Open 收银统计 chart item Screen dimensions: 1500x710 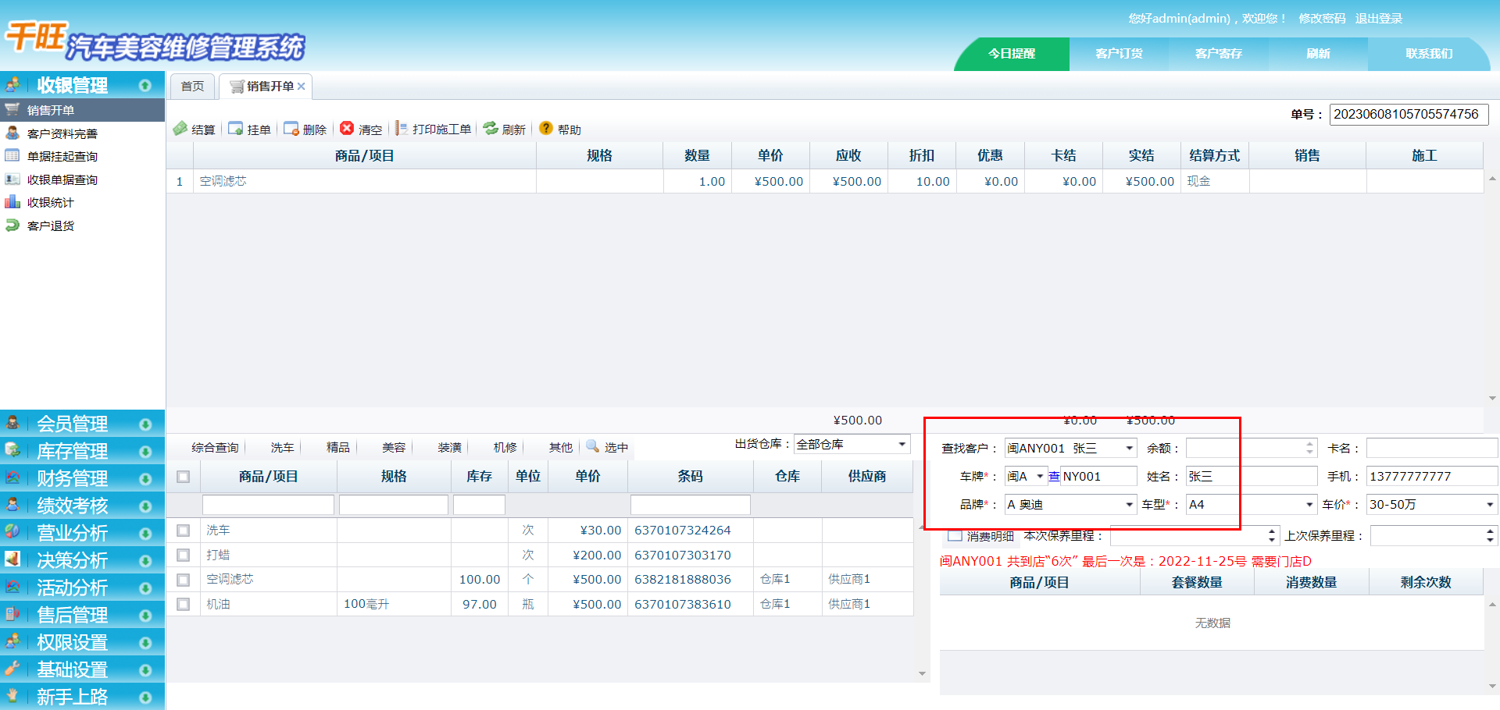click(x=51, y=202)
